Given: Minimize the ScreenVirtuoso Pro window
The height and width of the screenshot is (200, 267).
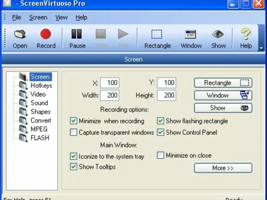Looking at the screenshot, I should coord(233,3).
